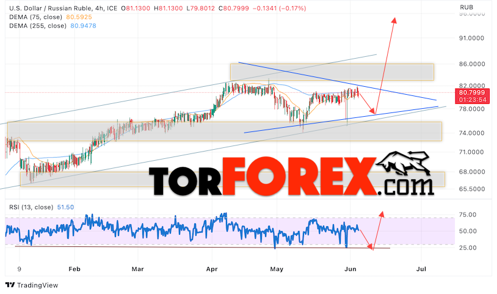Click the RSI 25.00 axis label

point(468,248)
